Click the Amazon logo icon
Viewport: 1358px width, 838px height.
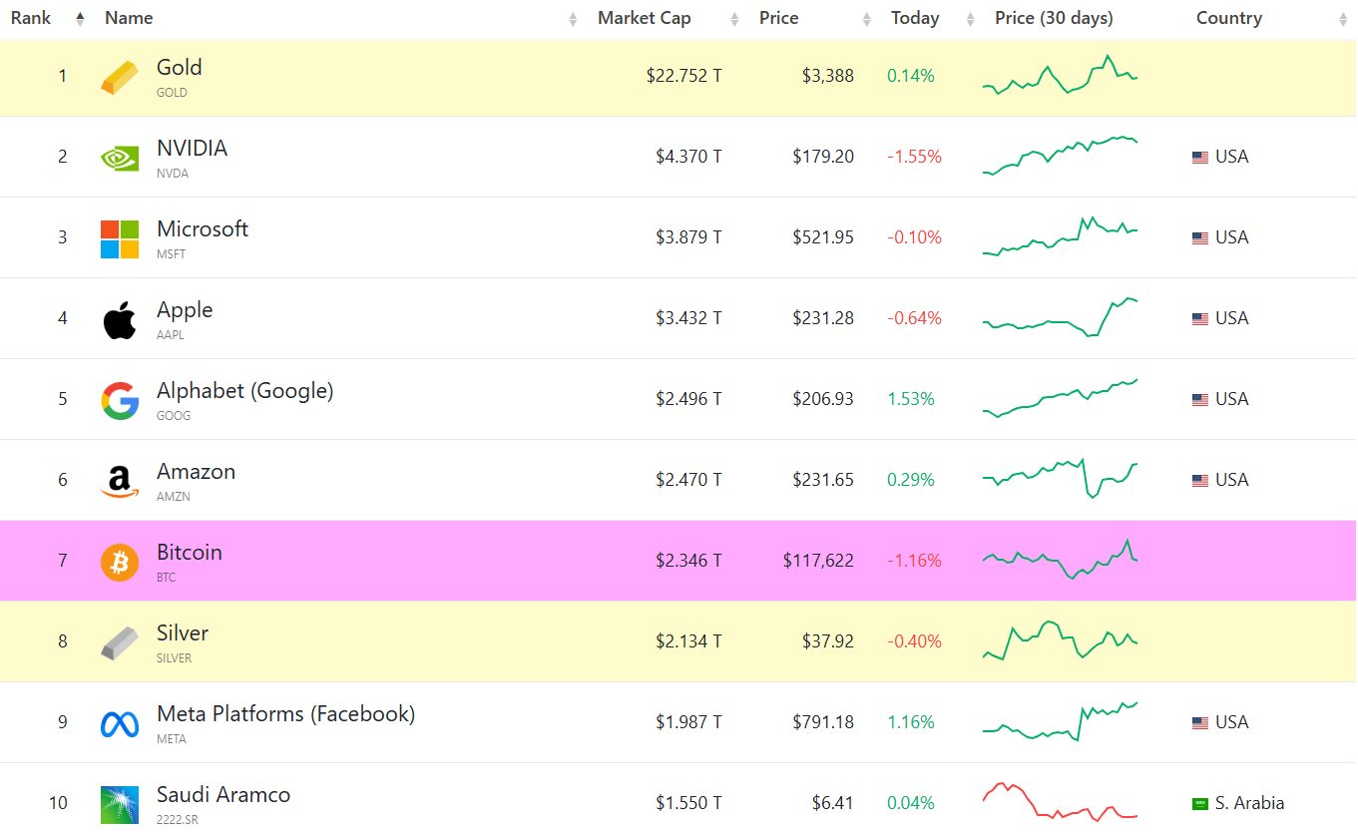pyautogui.click(x=120, y=482)
